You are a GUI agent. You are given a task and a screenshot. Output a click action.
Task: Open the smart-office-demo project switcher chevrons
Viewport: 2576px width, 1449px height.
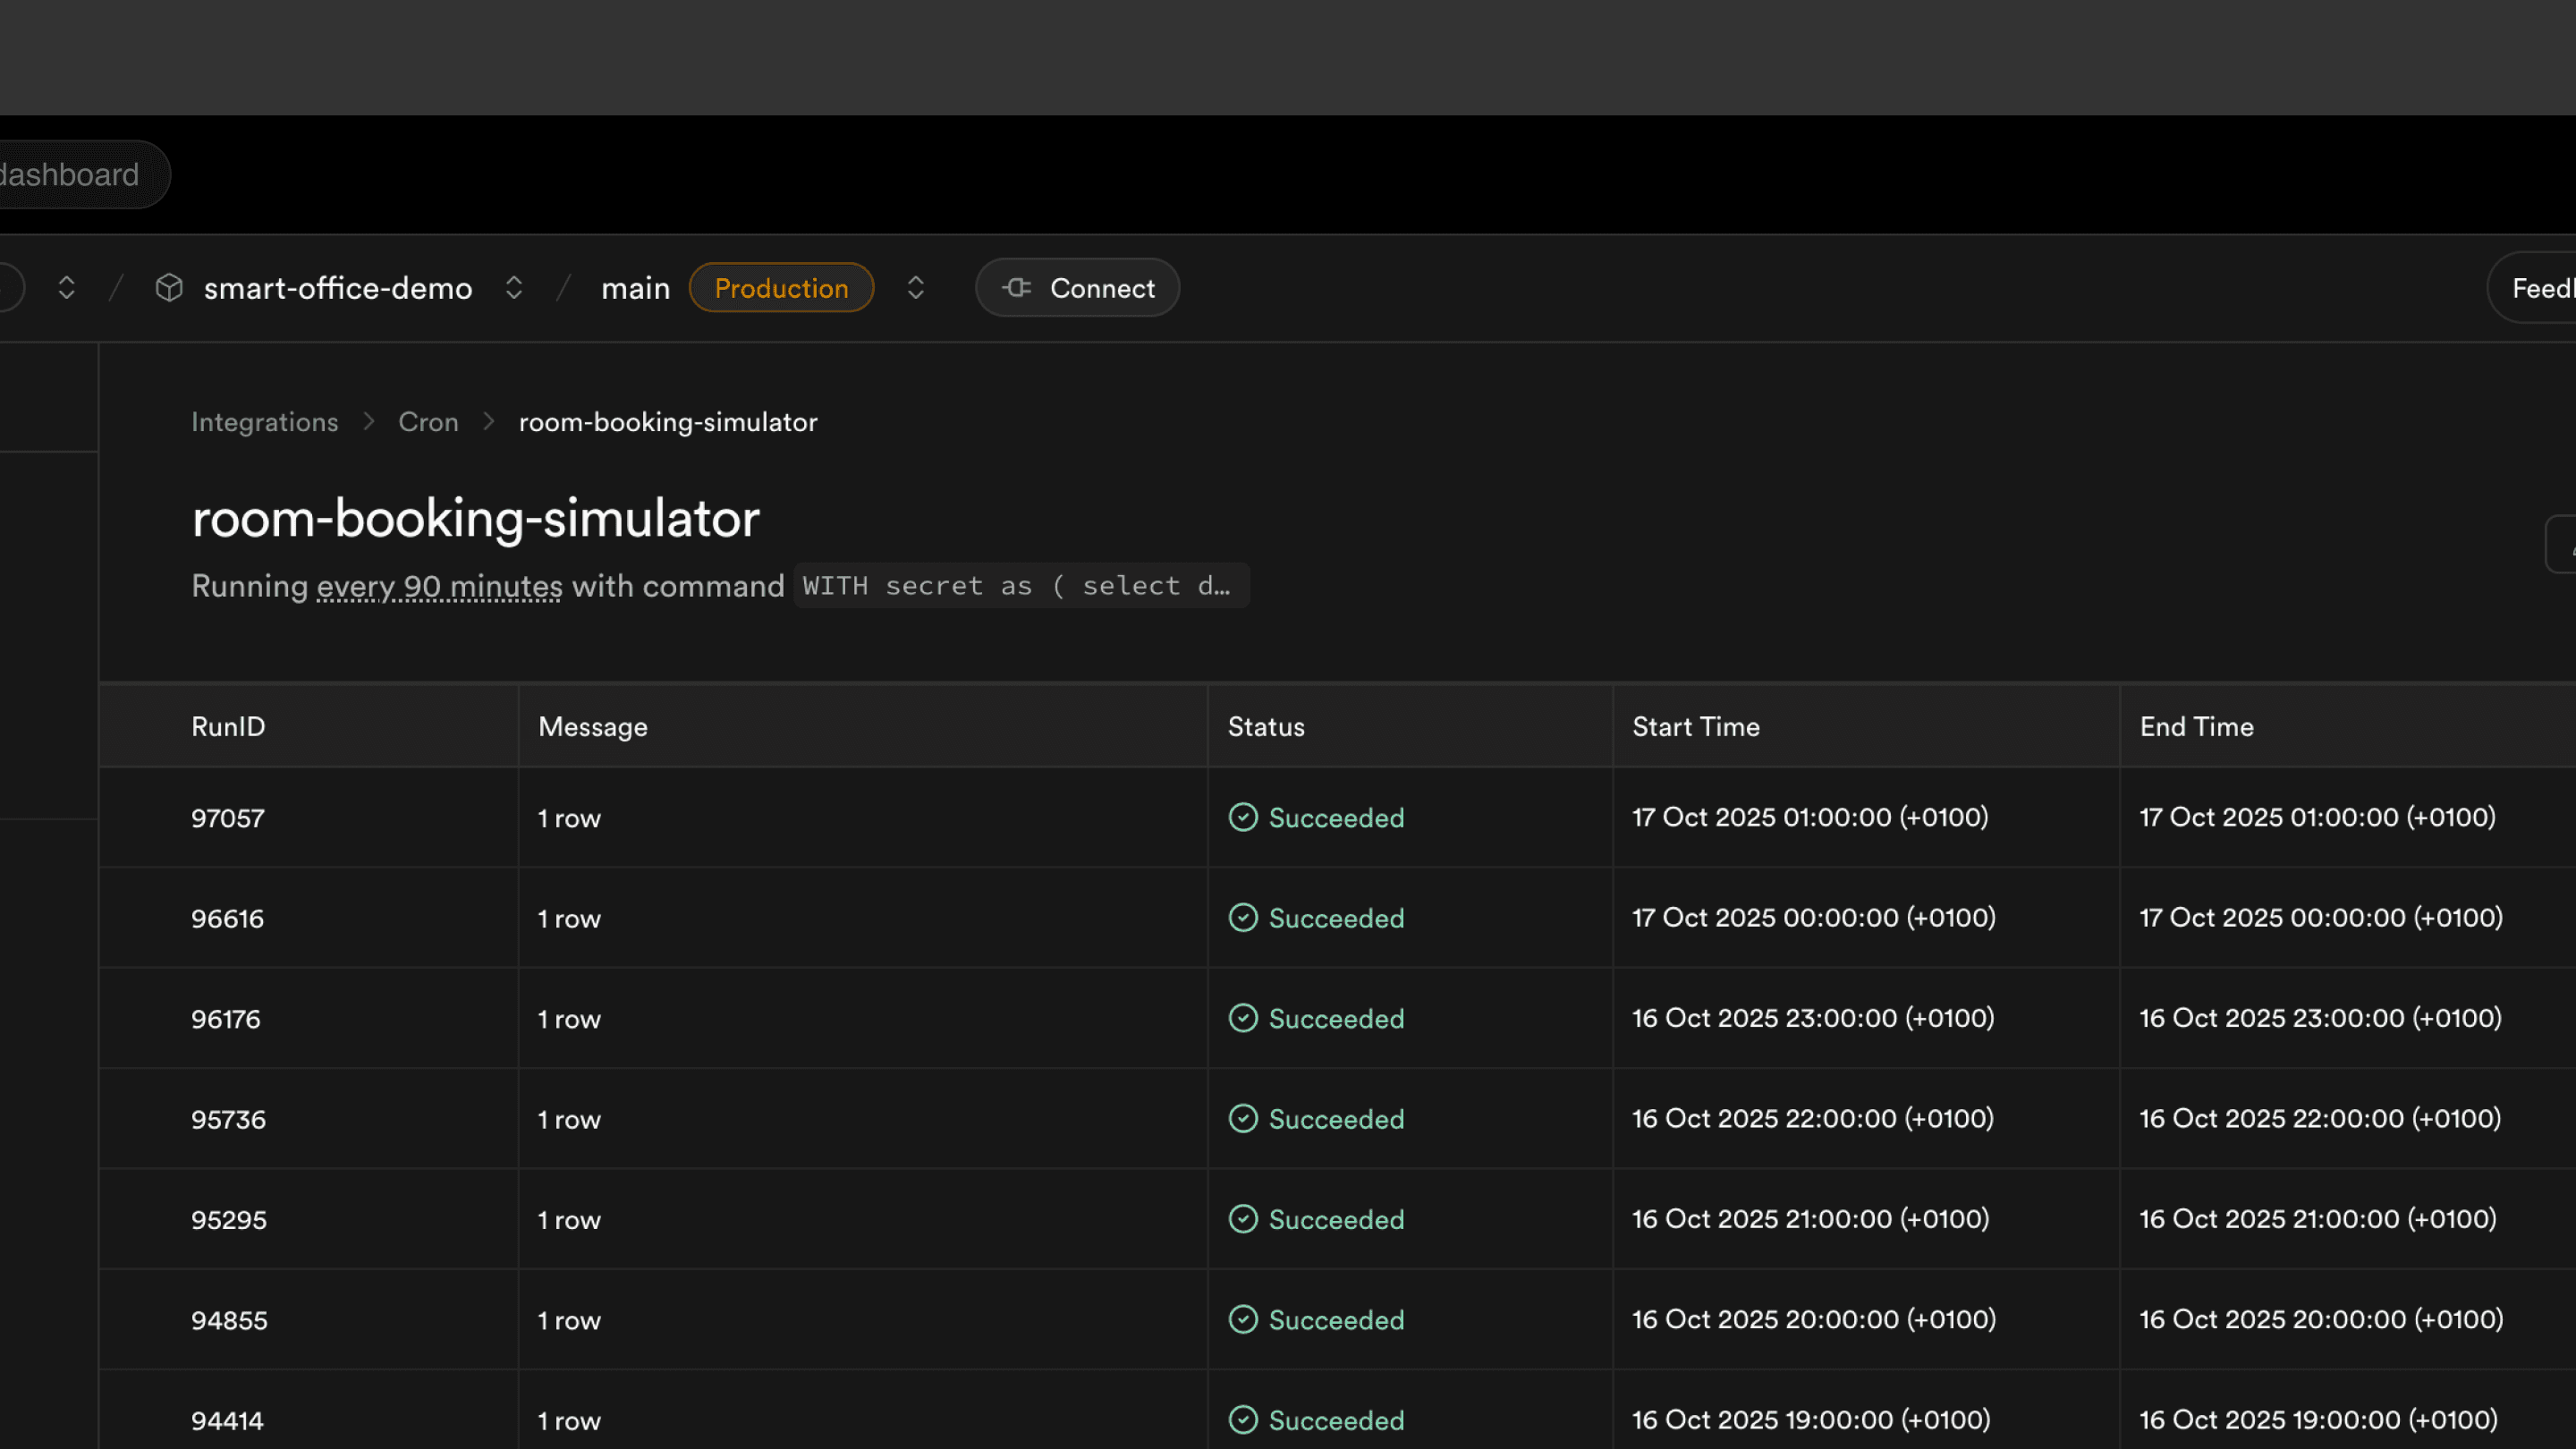[x=514, y=288]
